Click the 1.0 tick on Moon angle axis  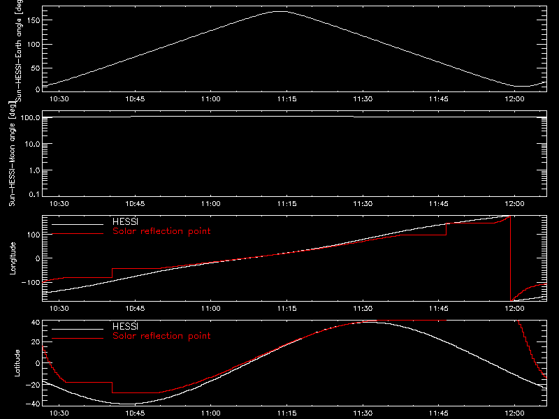34,170
